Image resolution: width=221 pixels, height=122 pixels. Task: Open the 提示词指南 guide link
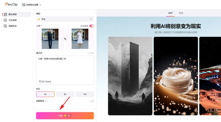45,82
